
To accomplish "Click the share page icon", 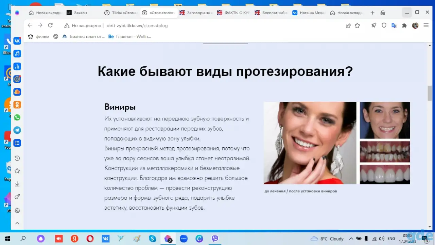I will (x=348, y=26).
